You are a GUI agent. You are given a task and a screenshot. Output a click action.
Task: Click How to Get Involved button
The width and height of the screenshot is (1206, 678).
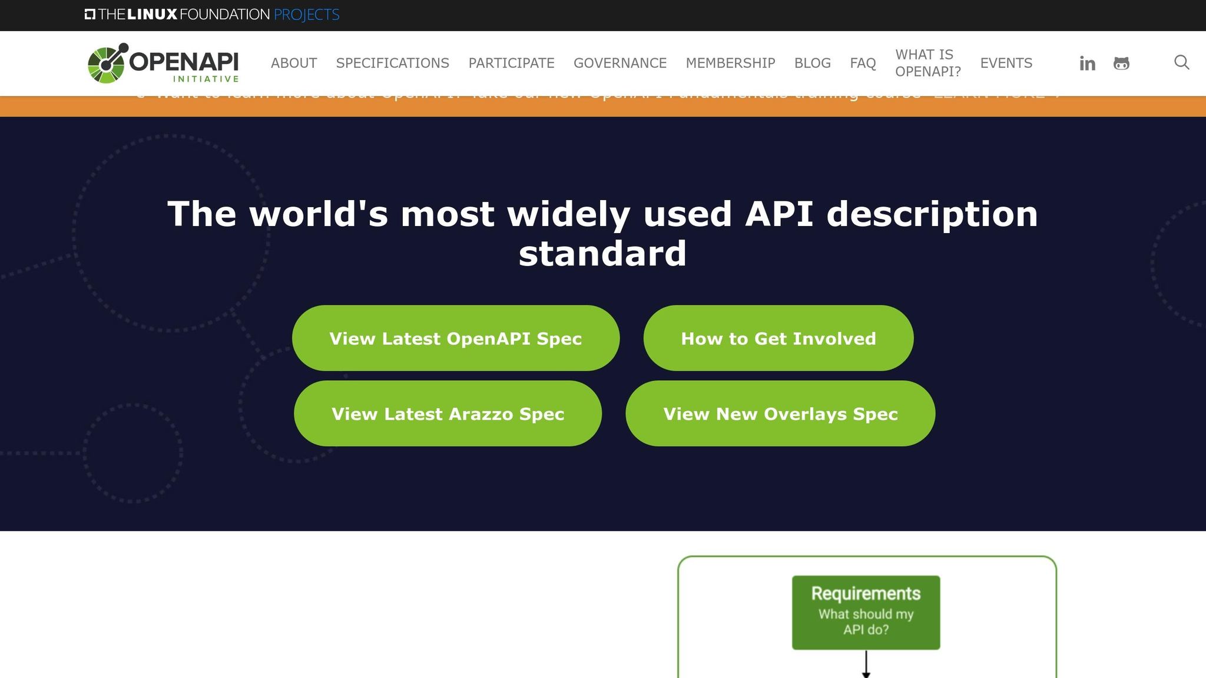(x=778, y=338)
